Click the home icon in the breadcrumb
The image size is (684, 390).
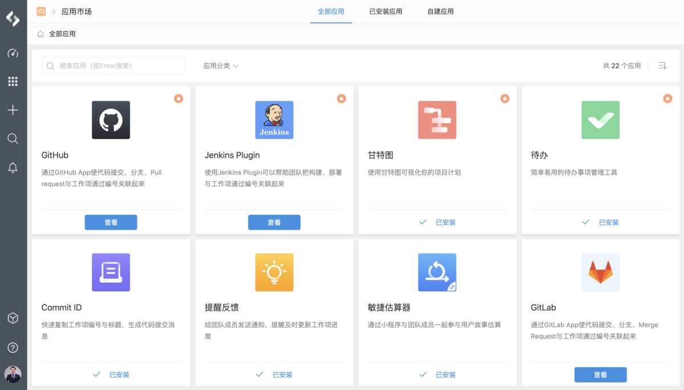point(40,34)
